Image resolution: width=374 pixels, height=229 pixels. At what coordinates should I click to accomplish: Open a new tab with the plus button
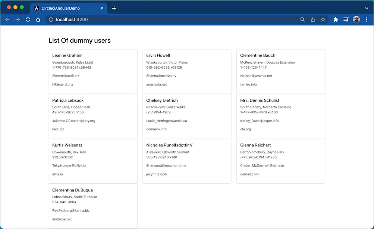(114, 7)
